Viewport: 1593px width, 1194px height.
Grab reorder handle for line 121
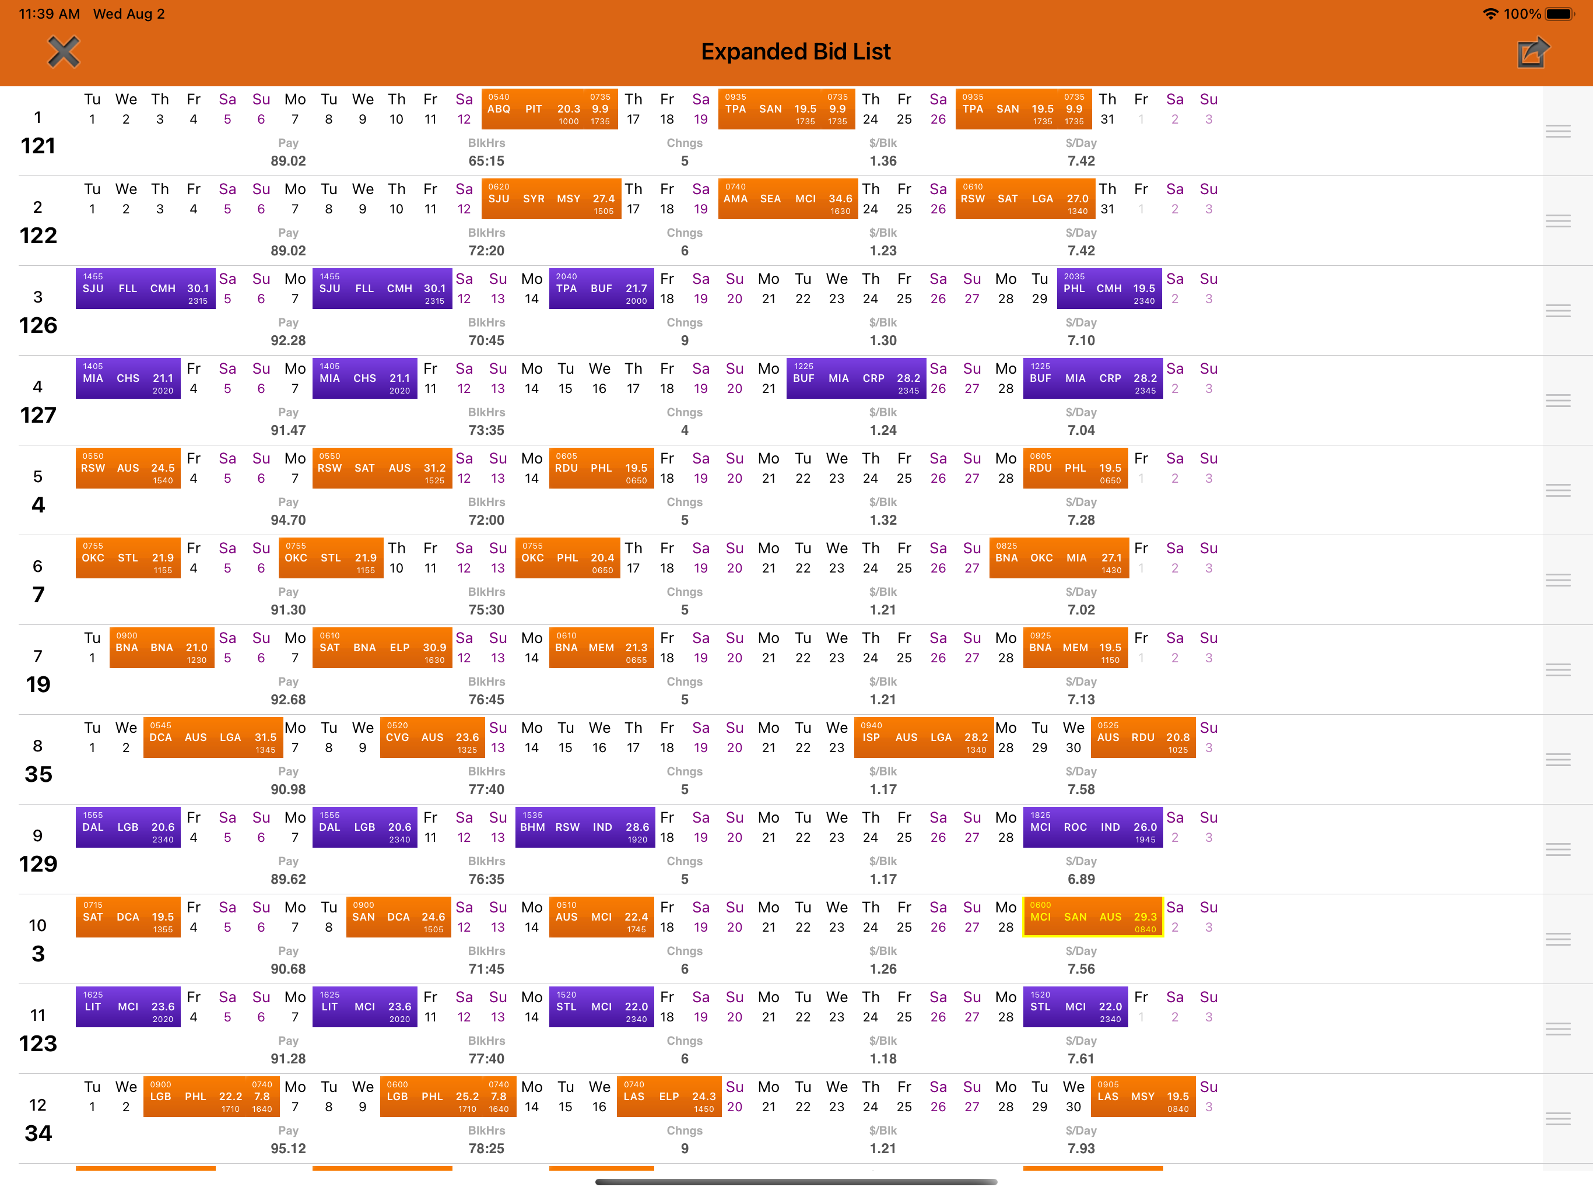pyautogui.click(x=1557, y=131)
